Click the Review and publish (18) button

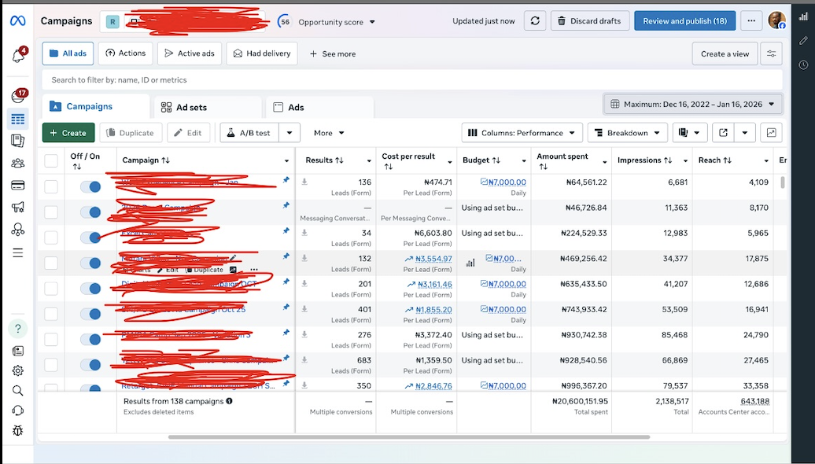[684, 21]
